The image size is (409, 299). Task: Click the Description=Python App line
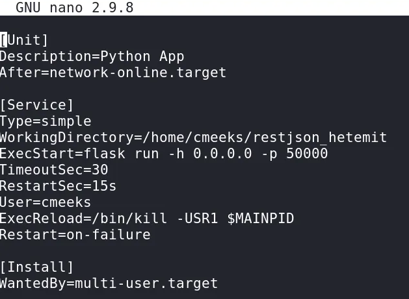pos(92,56)
